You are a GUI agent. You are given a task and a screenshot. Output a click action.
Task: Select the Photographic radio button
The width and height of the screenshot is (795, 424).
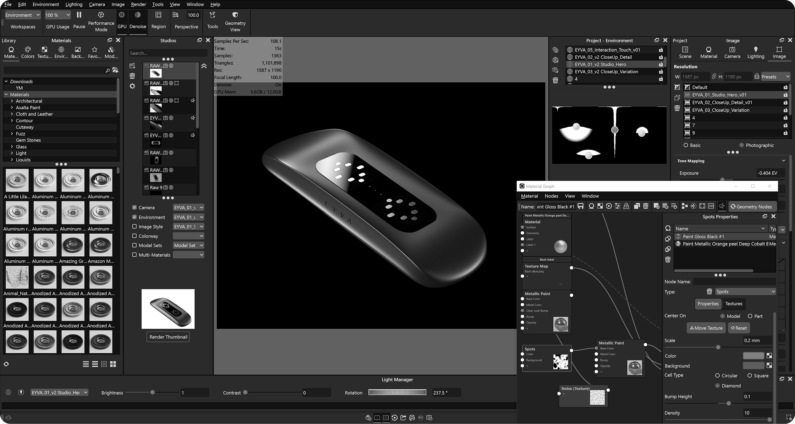(741, 145)
